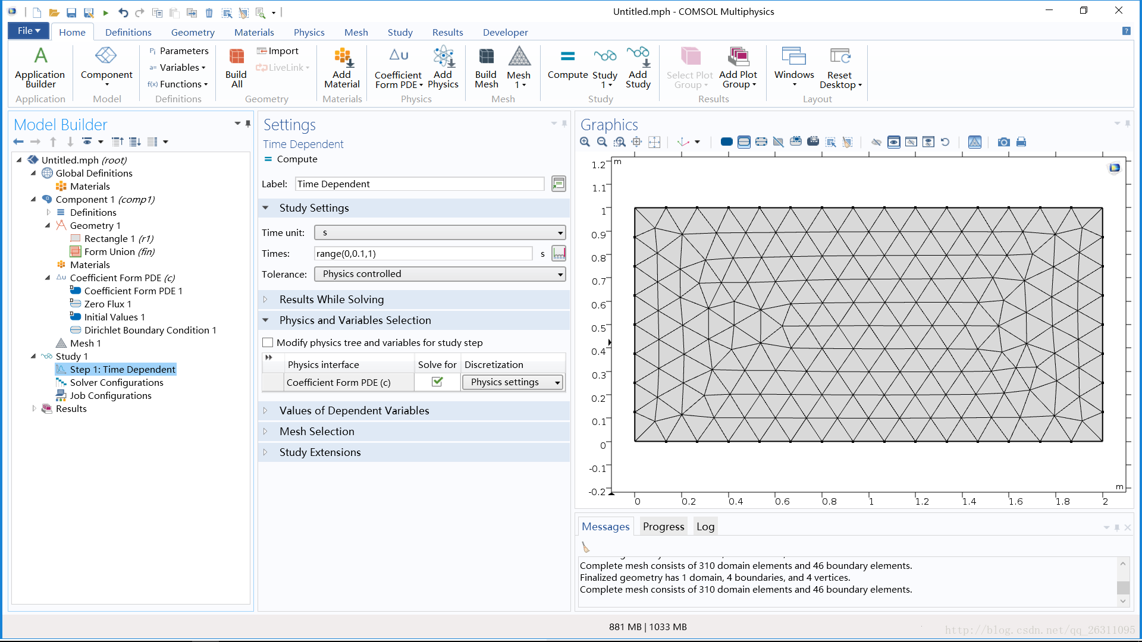1142x642 pixels.
Task: Open the Discretization Physics settings dropdown
Action: tap(513, 382)
